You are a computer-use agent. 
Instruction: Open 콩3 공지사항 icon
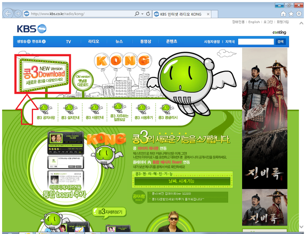[45, 112]
